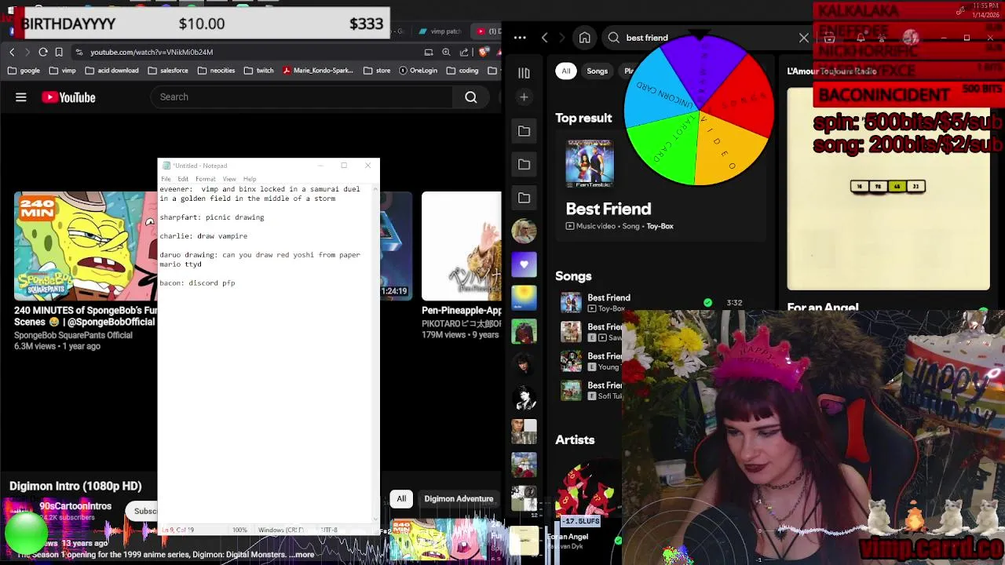Viewport: 1005px width, 565px height.
Task: Open the OneLogin bookmark
Action: 417,70
